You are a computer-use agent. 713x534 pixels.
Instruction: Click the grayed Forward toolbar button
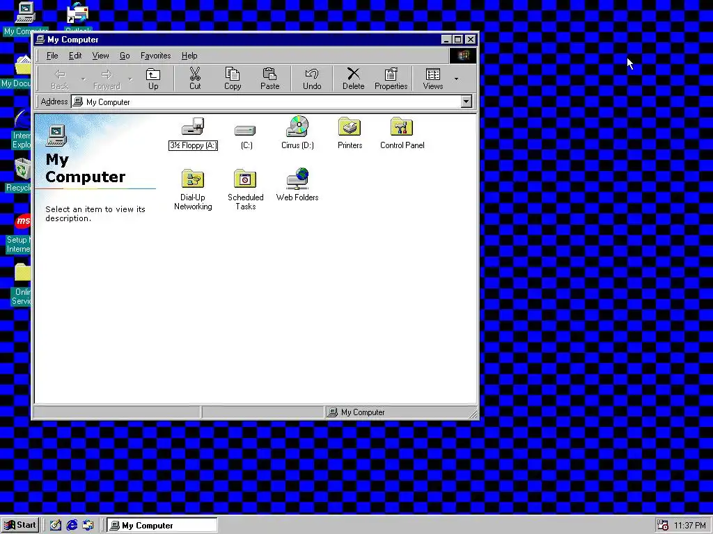tap(107, 79)
